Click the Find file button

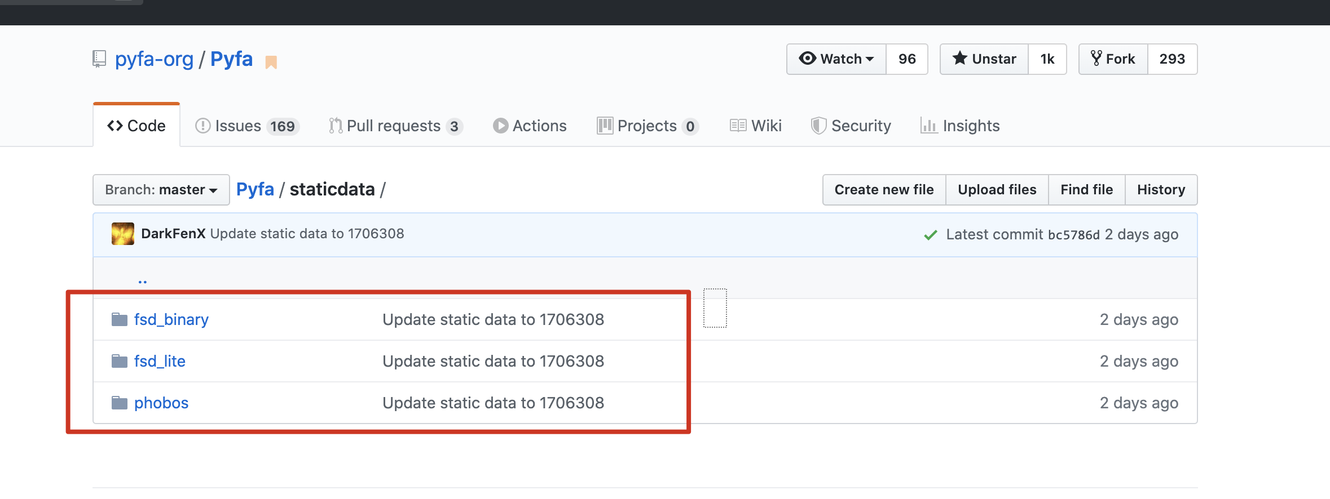pos(1087,190)
